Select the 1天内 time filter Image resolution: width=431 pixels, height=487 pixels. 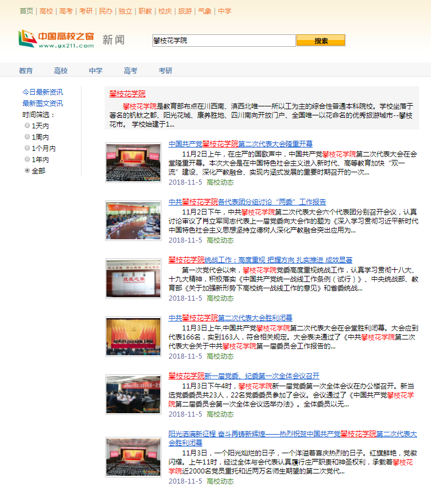point(28,126)
